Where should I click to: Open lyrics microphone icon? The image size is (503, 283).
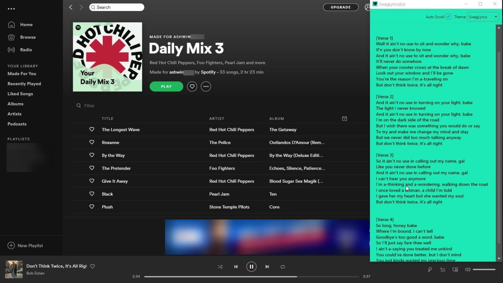[430, 270]
